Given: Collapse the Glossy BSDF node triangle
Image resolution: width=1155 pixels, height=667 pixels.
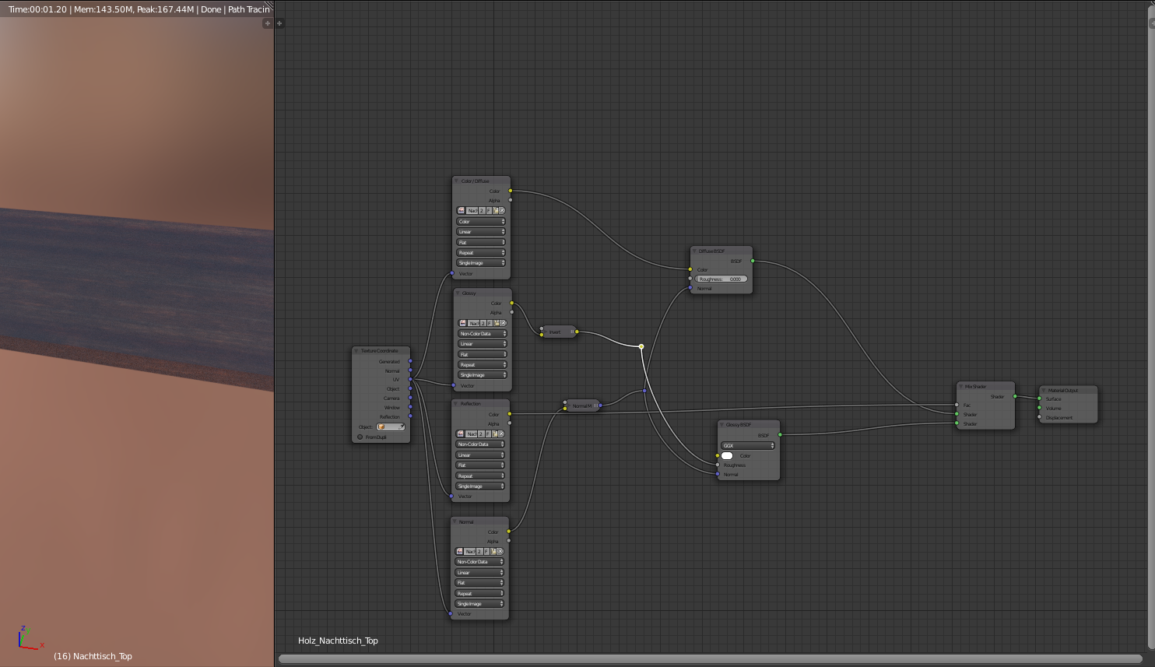Looking at the screenshot, I should click(721, 425).
